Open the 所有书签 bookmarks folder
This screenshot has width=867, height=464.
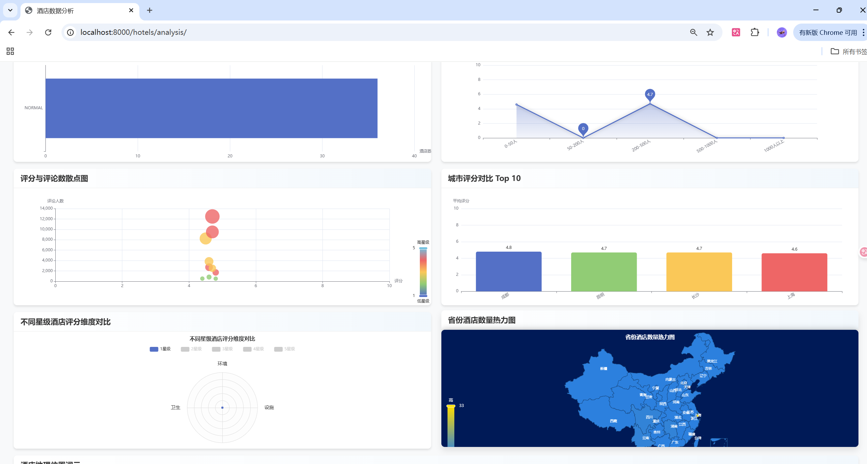click(849, 52)
